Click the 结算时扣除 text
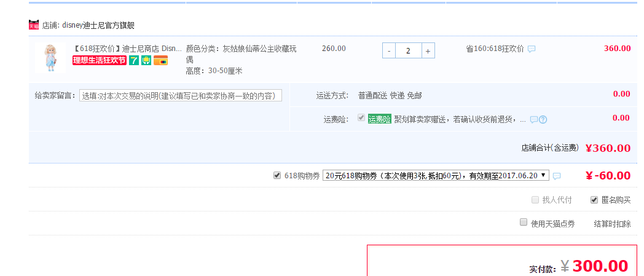The image size is (644, 276). (612, 224)
